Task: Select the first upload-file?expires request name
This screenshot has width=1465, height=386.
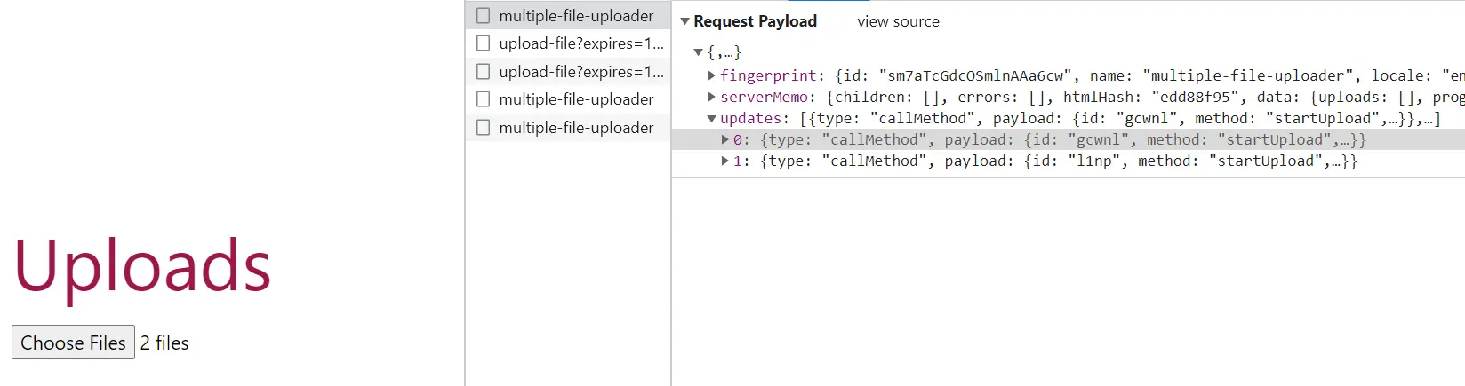Action: [580, 43]
